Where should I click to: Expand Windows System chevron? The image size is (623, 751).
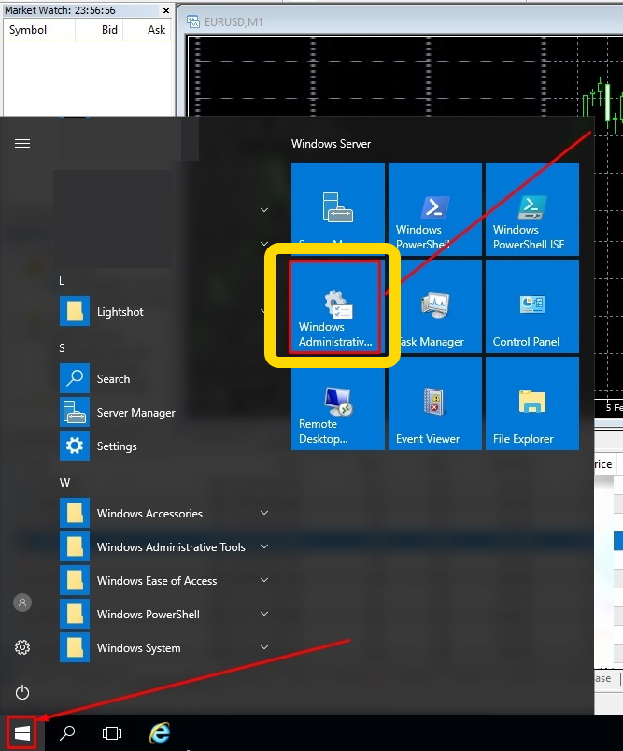click(x=263, y=647)
